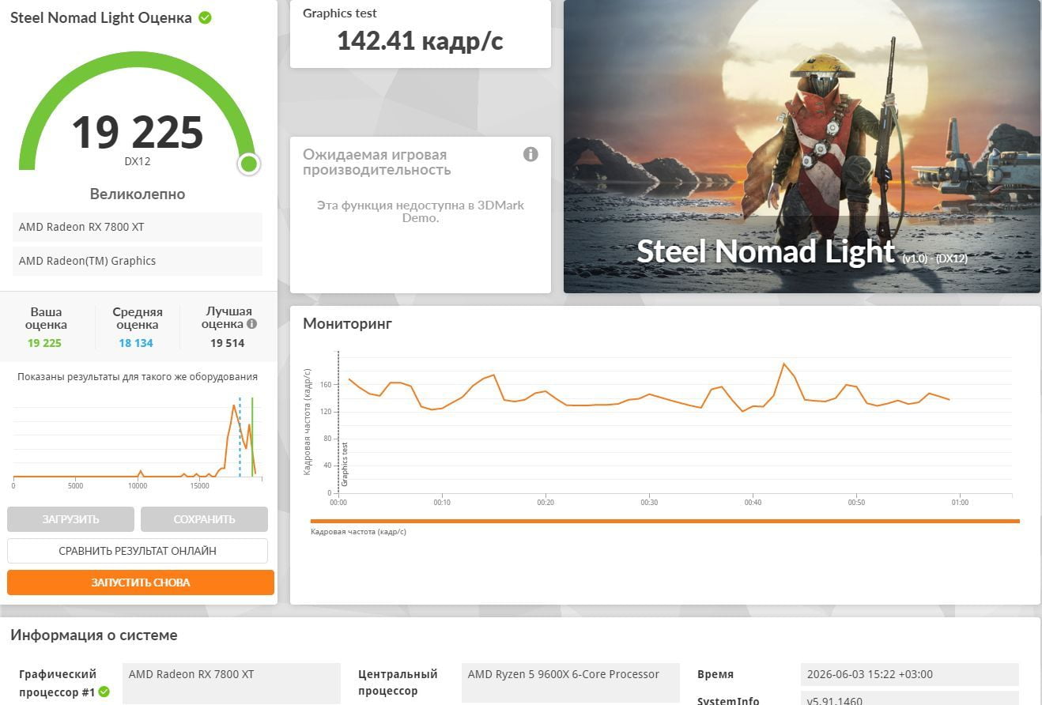Screen dimensions: 1042x705
Task: Open СРАВНИТЬ РЕЗУЛЬТАТ ОНЛАЙН
Action: point(138,551)
